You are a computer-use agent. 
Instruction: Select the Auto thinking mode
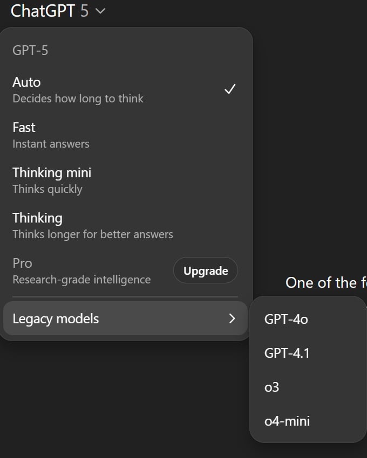[x=25, y=82]
